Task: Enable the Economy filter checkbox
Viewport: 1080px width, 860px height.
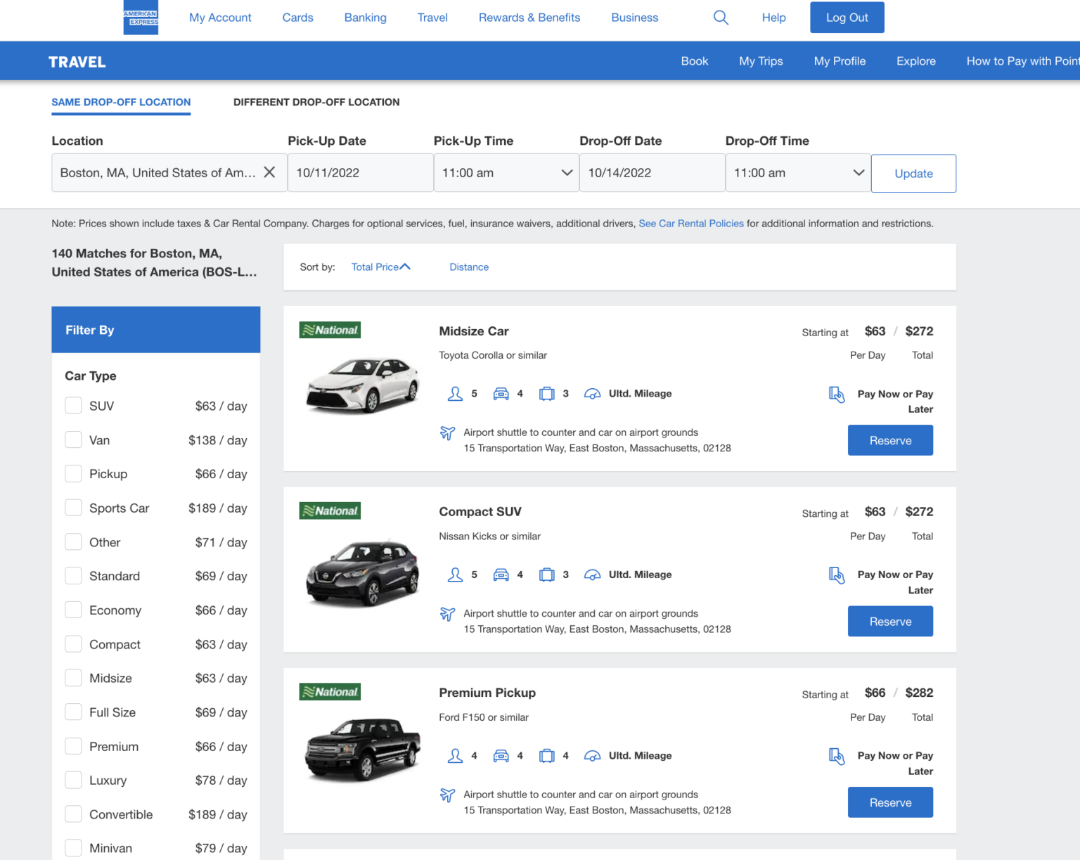Action: [73, 610]
